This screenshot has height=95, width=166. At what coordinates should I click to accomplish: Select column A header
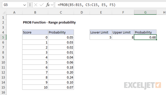14,12
